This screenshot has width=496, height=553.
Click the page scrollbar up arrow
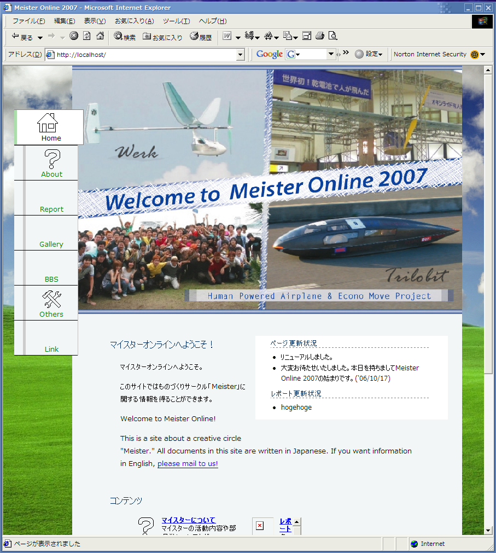point(488,70)
